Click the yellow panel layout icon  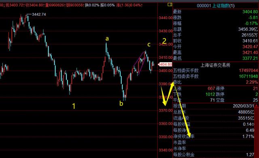[170, 4]
